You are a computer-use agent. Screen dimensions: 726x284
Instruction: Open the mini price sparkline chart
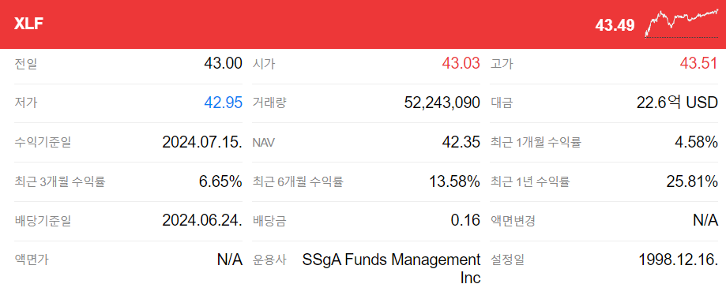point(682,23)
